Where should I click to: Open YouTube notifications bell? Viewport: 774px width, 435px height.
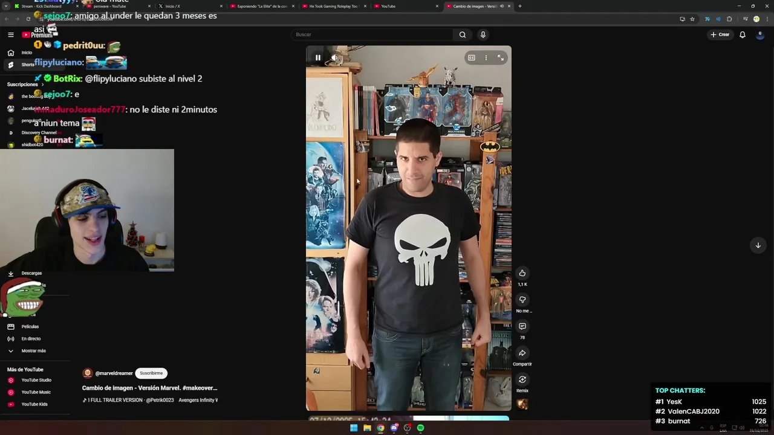(x=743, y=34)
